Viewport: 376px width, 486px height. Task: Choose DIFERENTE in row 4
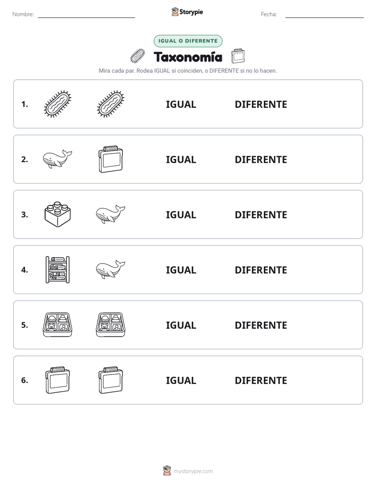coord(261,270)
